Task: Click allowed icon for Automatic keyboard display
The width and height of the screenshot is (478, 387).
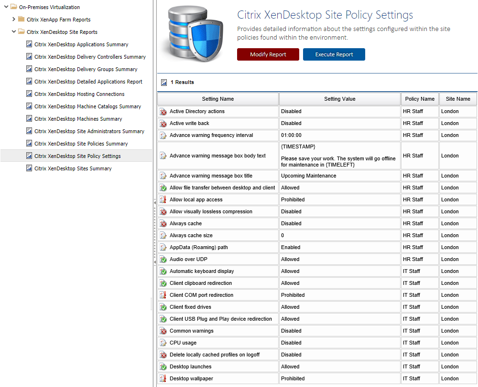Action: click(163, 271)
